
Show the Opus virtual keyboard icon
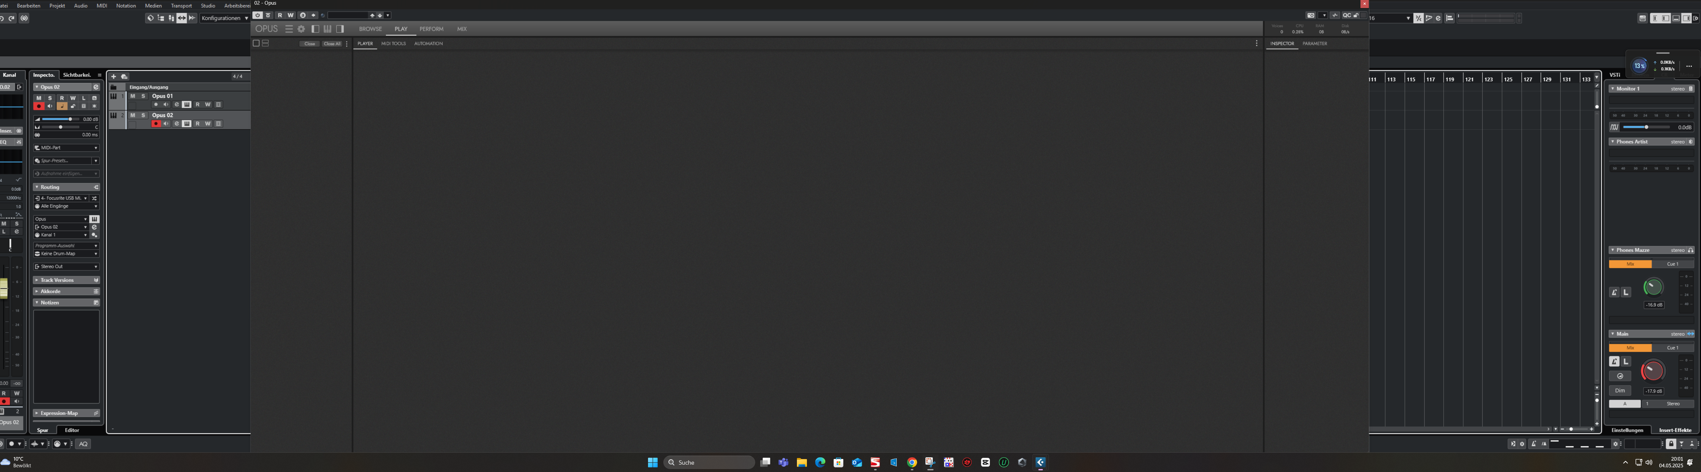coord(328,29)
